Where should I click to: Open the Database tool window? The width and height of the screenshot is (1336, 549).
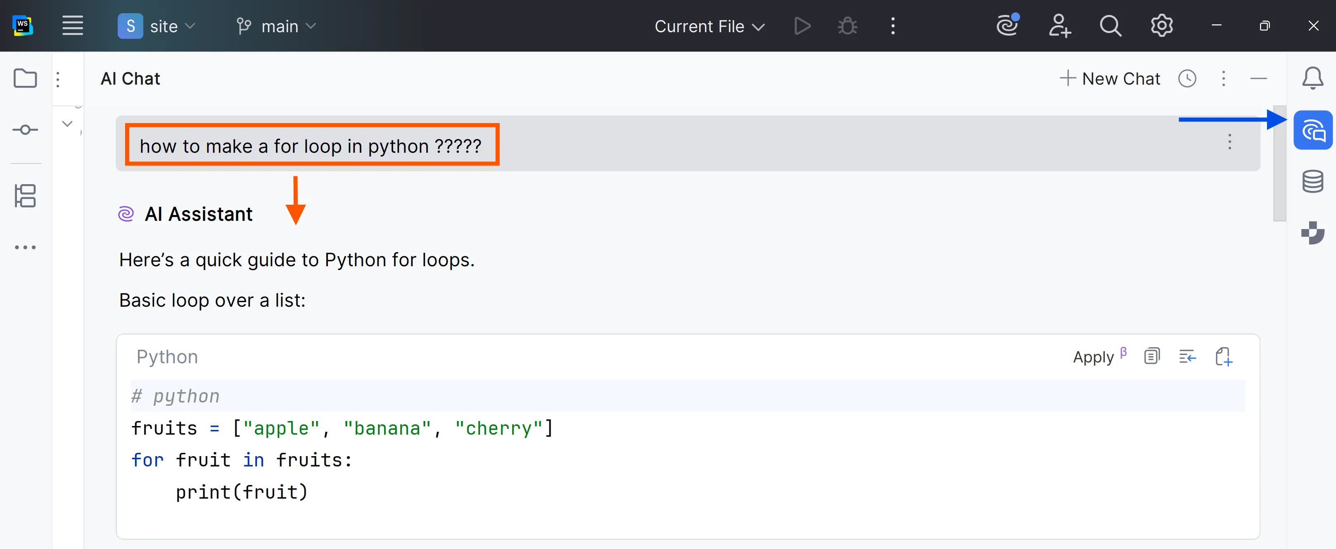(1312, 181)
